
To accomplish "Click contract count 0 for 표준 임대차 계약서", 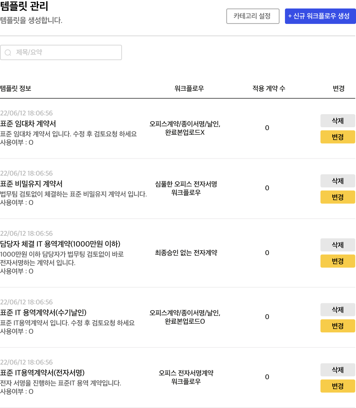I will coord(267,128).
